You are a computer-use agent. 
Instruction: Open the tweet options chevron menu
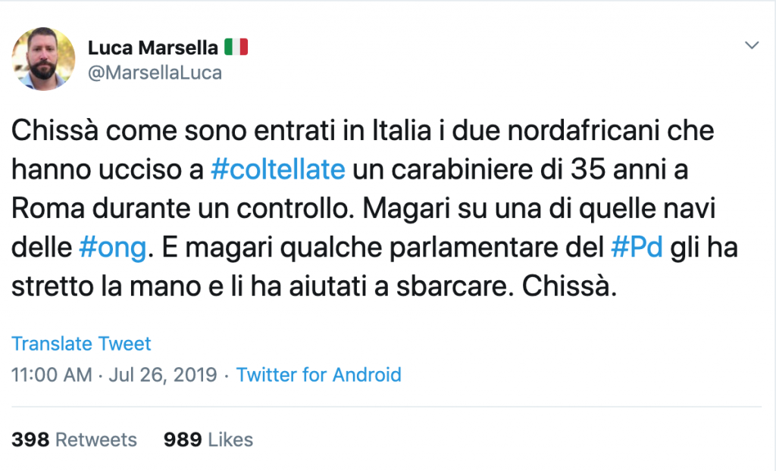point(752,45)
